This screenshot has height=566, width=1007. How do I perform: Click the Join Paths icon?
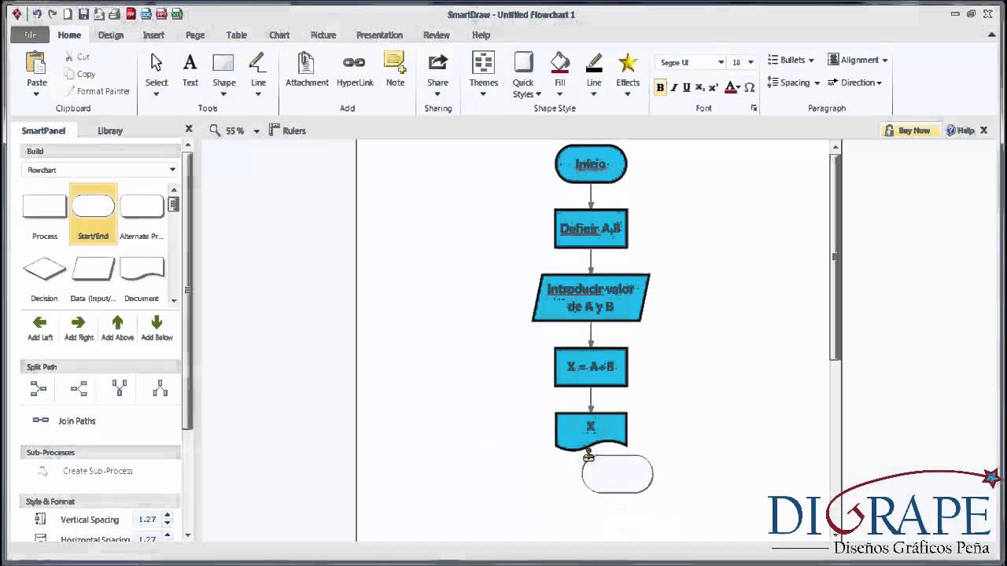(41, 421)
